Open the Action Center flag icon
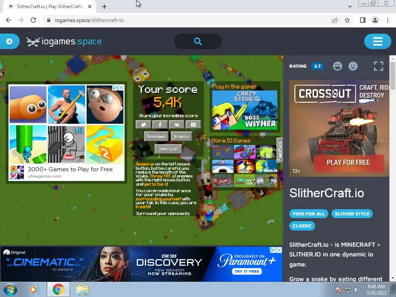Image resolution: width=396 pixels, height=297 pixels. coord(338,290)
